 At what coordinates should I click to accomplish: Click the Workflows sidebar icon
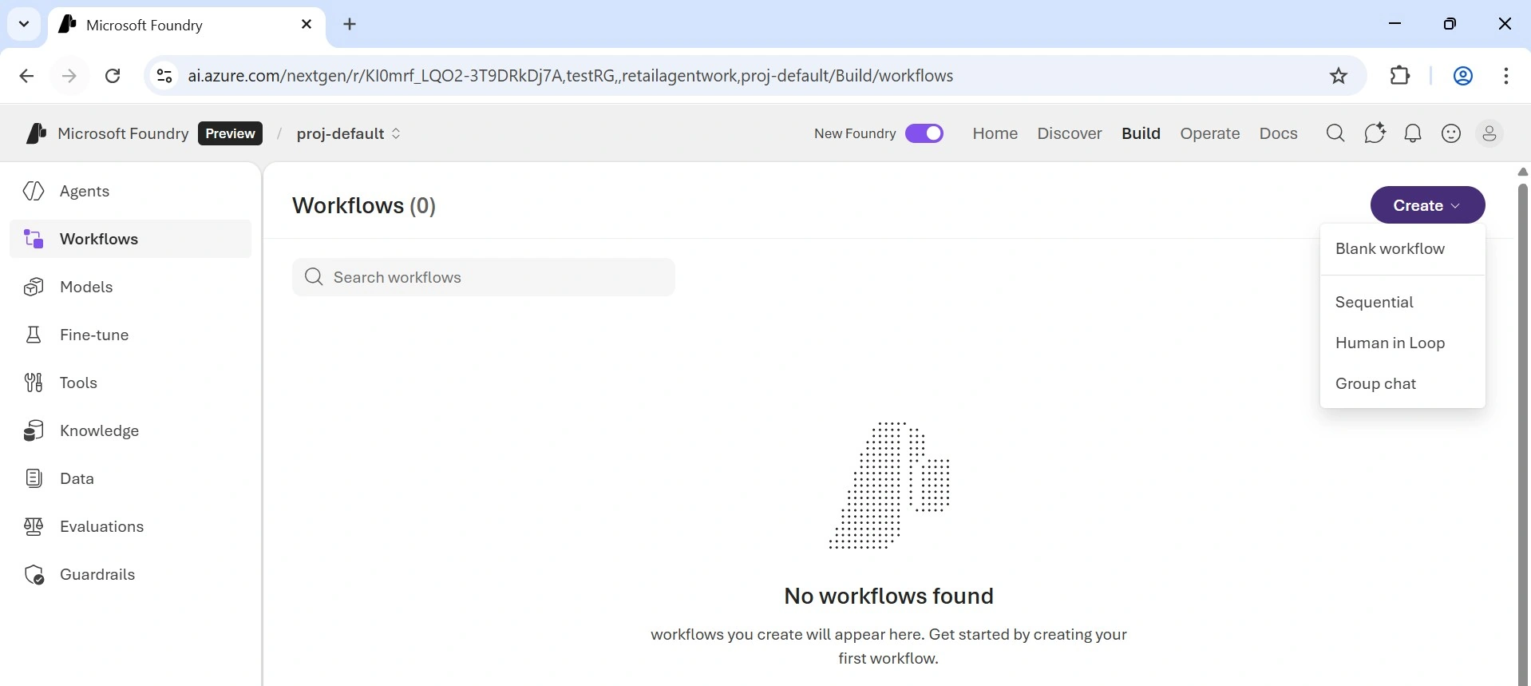pyautogui.click(x=34, y=239)
